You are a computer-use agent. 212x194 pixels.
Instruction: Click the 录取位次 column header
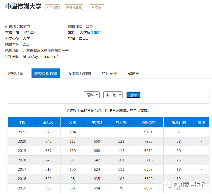click(148, 122)
